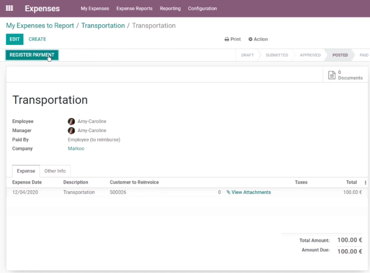Open the table column options kebab icon
The width and height of the screenshot is (370, 273).
365,182
